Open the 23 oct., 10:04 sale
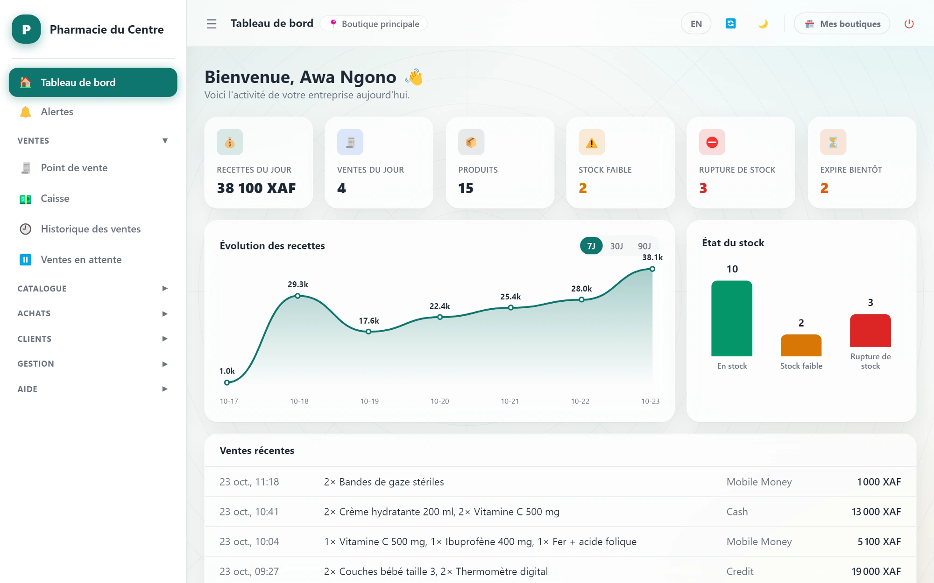The image size is (934, 583). coord(560,541)
